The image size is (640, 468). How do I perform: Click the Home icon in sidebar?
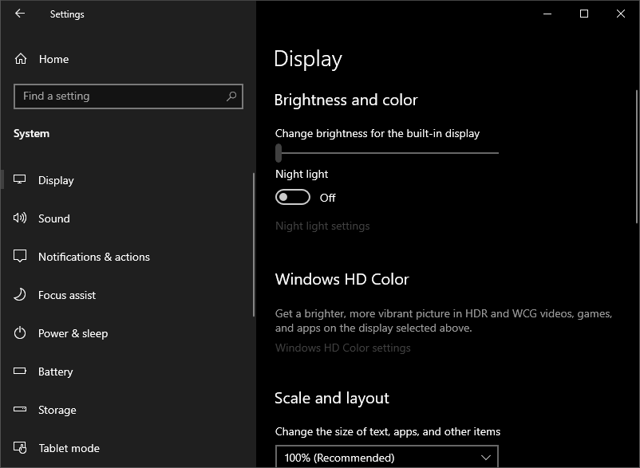tap(21, 59)
